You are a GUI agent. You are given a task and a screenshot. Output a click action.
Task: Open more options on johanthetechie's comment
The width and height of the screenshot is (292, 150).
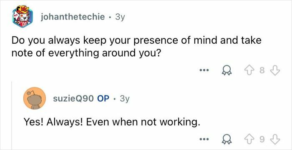[204, 70]
